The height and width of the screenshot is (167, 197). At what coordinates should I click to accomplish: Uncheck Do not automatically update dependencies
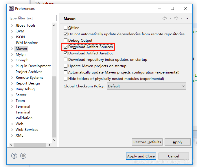click(x=65, y=34)
